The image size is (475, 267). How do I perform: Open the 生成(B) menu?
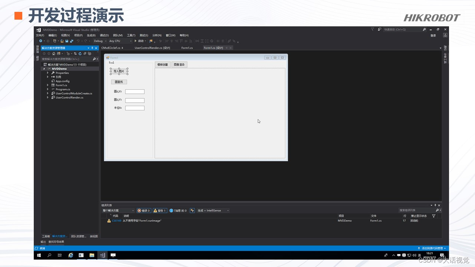(x=91, y=35)
